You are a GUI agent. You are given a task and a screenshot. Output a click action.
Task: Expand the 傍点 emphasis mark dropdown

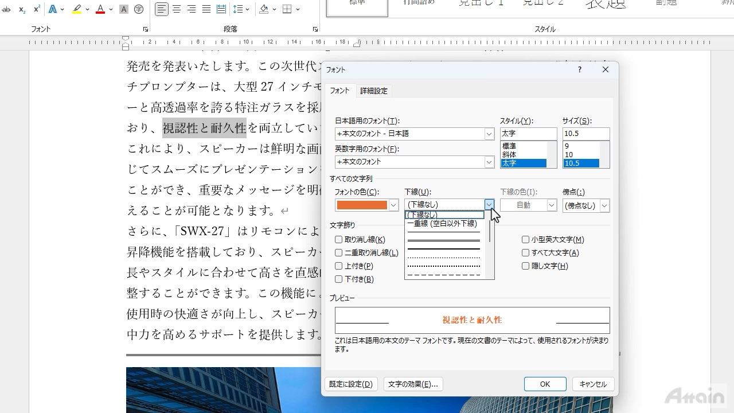pos(604,205)
